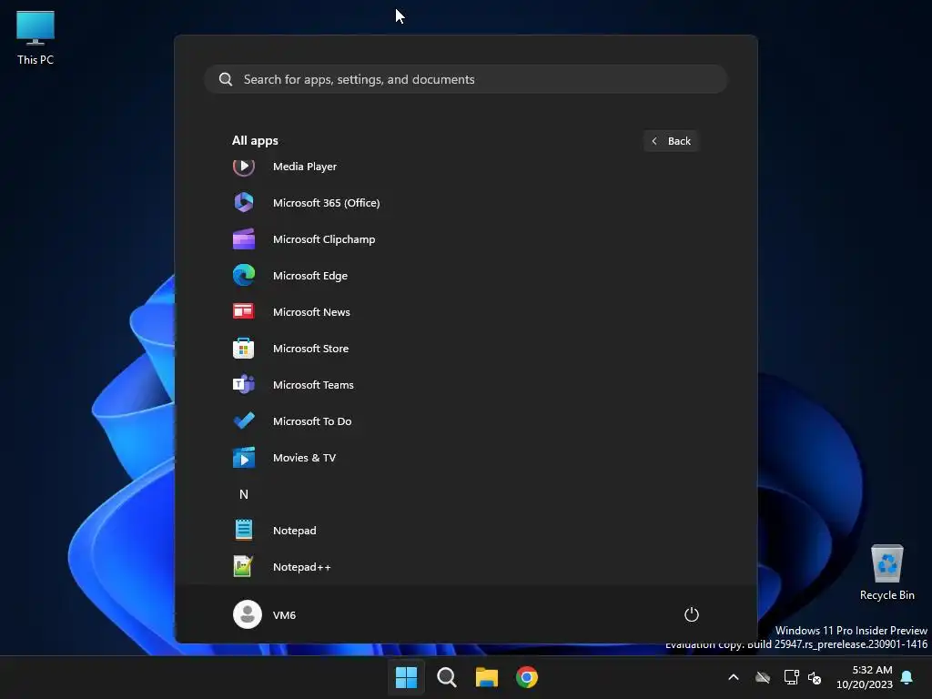
Task: Click the 'Notepad' label
Action: tap(295, 531)
